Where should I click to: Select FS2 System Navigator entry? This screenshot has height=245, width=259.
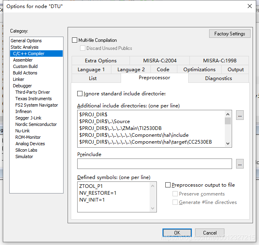37,105
